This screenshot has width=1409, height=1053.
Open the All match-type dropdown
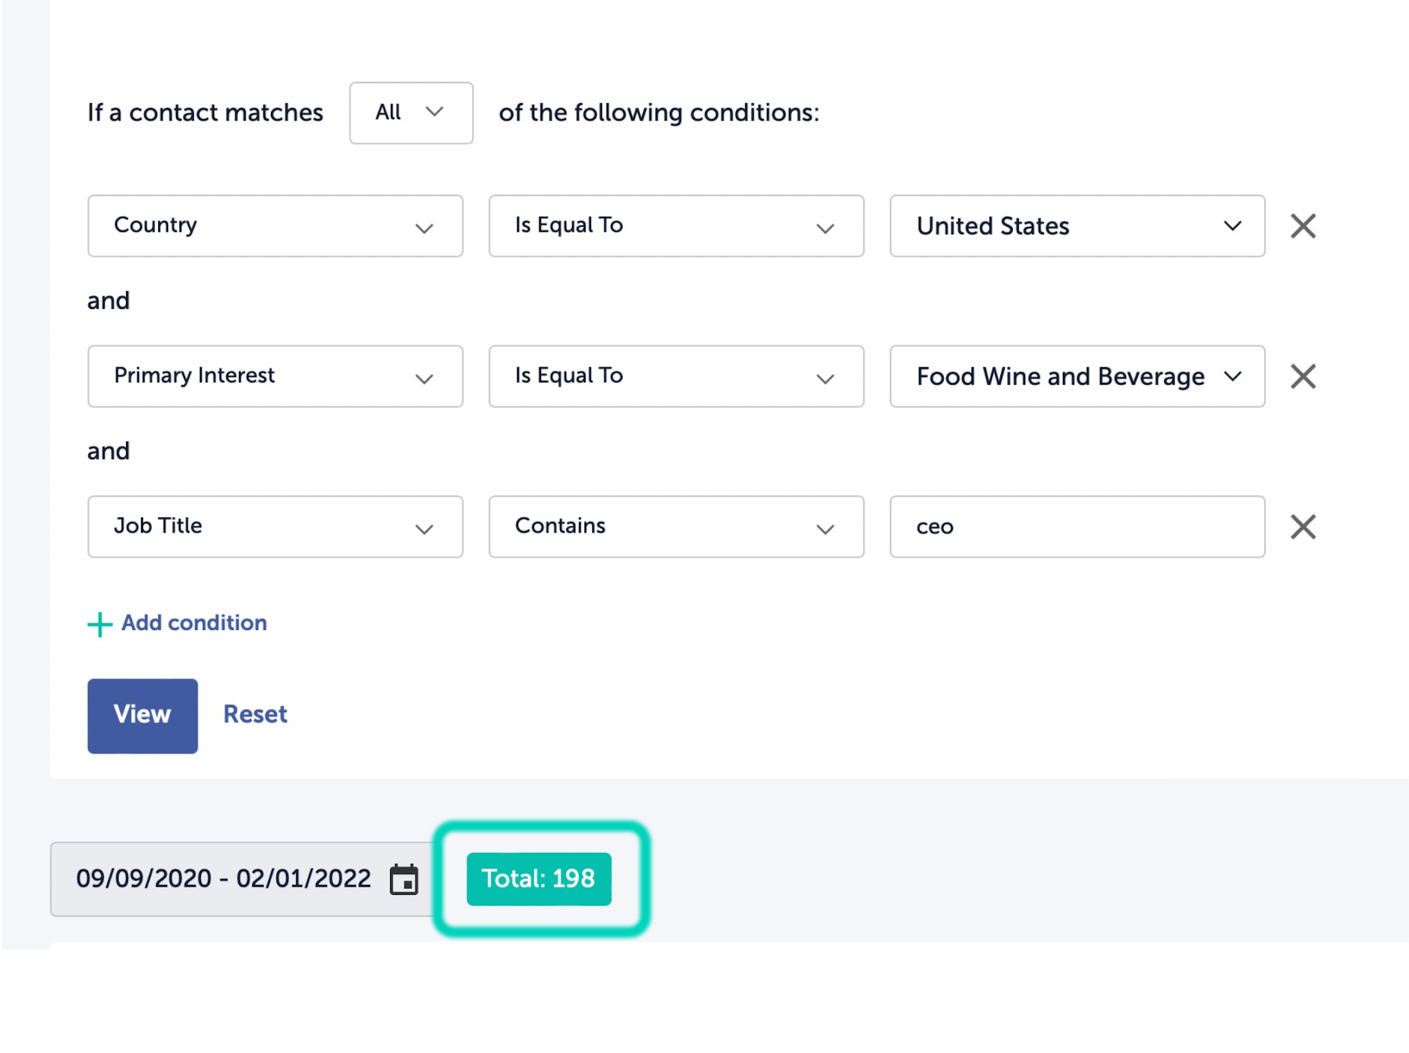click(411, 113)
